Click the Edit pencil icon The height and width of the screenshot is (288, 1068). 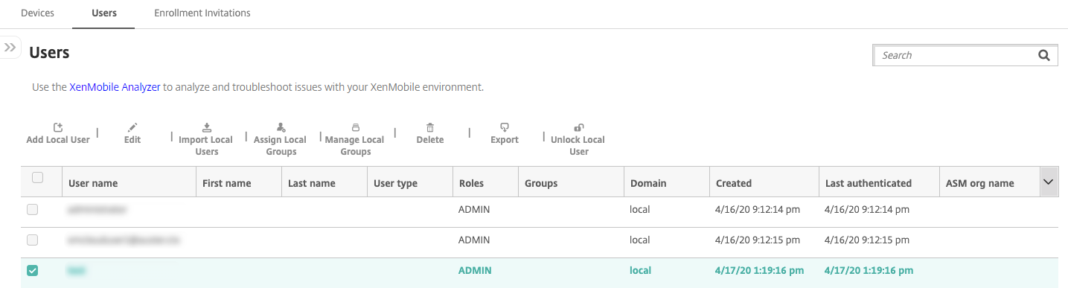click(x=132, y=127)
